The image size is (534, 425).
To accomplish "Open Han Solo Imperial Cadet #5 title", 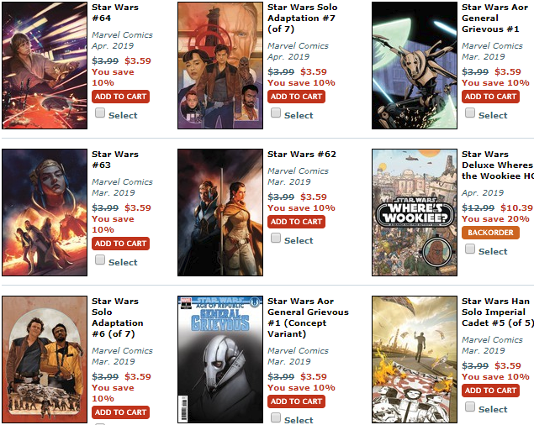I will point(498,312).
